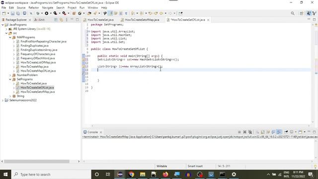Open the File menu
318x179 pixels.
point(3,7)
